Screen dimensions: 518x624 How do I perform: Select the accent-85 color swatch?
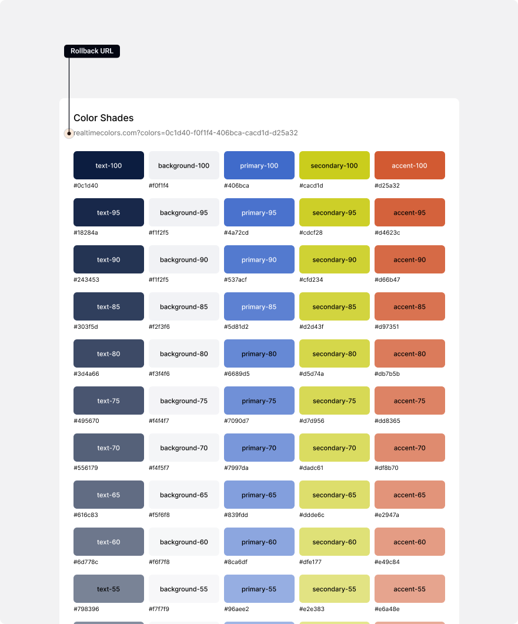409,306
